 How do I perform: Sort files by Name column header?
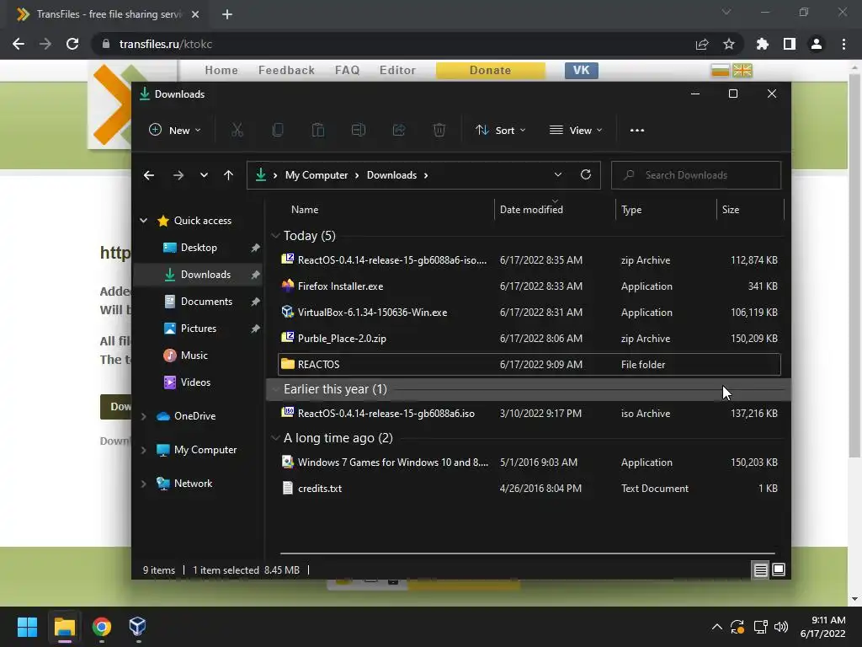tap(385, 210)
